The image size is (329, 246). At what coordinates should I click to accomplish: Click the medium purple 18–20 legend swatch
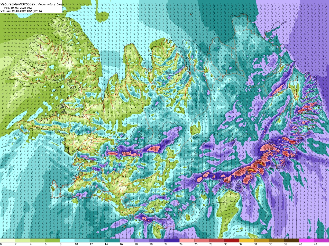coord(142,241)
